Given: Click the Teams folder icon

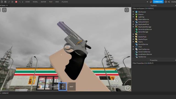Looking at the screenshot, I should (136, 42).
